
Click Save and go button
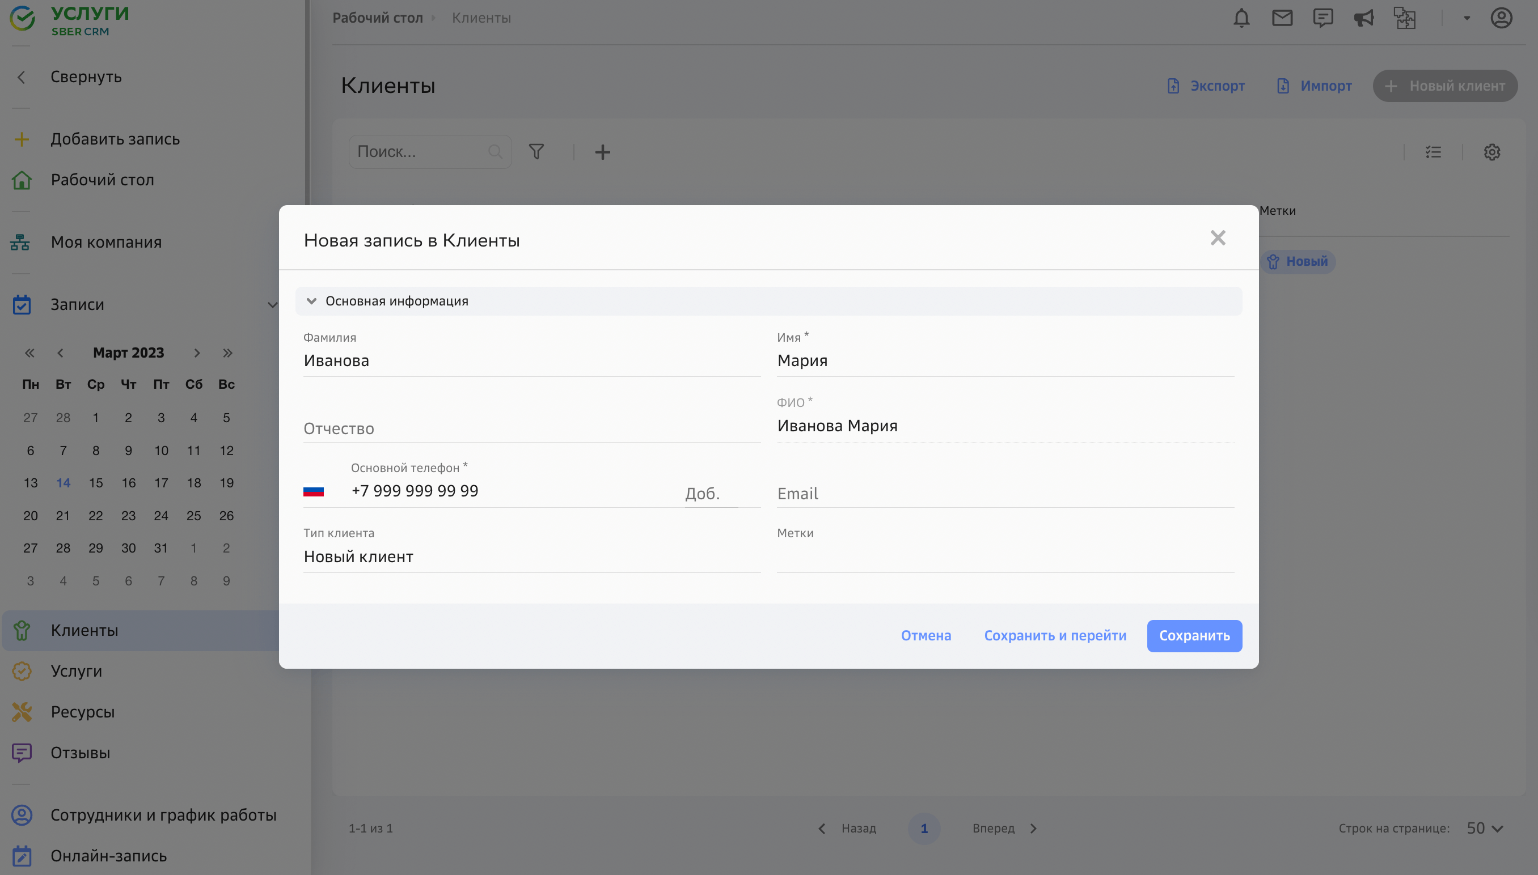1055,635
